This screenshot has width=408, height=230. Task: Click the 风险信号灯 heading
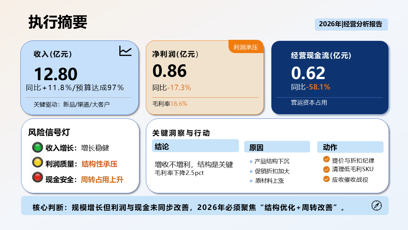(49, 133)
